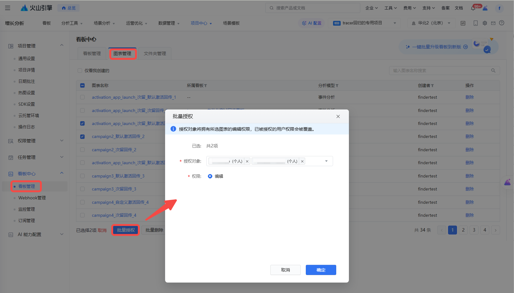
Task: Click the 项目管理 sidebar icon
Action: [x=11, y=46]
